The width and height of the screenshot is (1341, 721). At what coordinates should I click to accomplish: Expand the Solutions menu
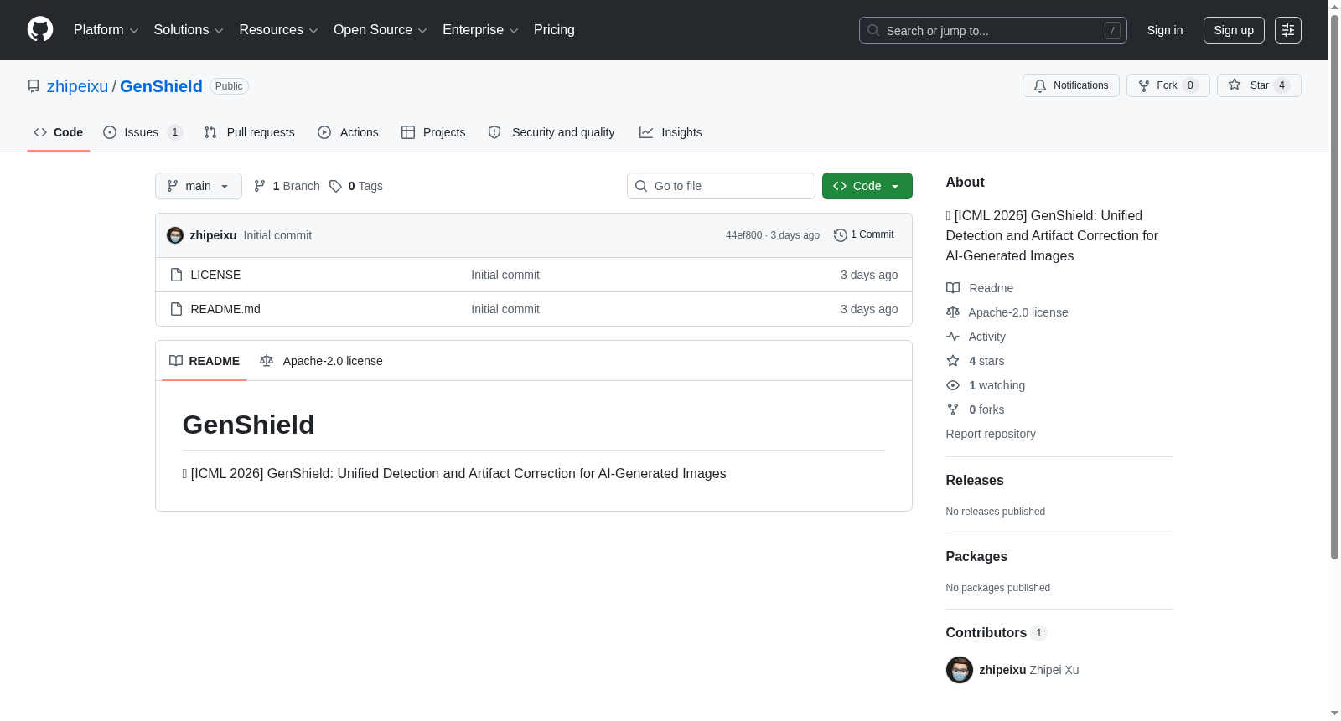click(x=189, y=30)
